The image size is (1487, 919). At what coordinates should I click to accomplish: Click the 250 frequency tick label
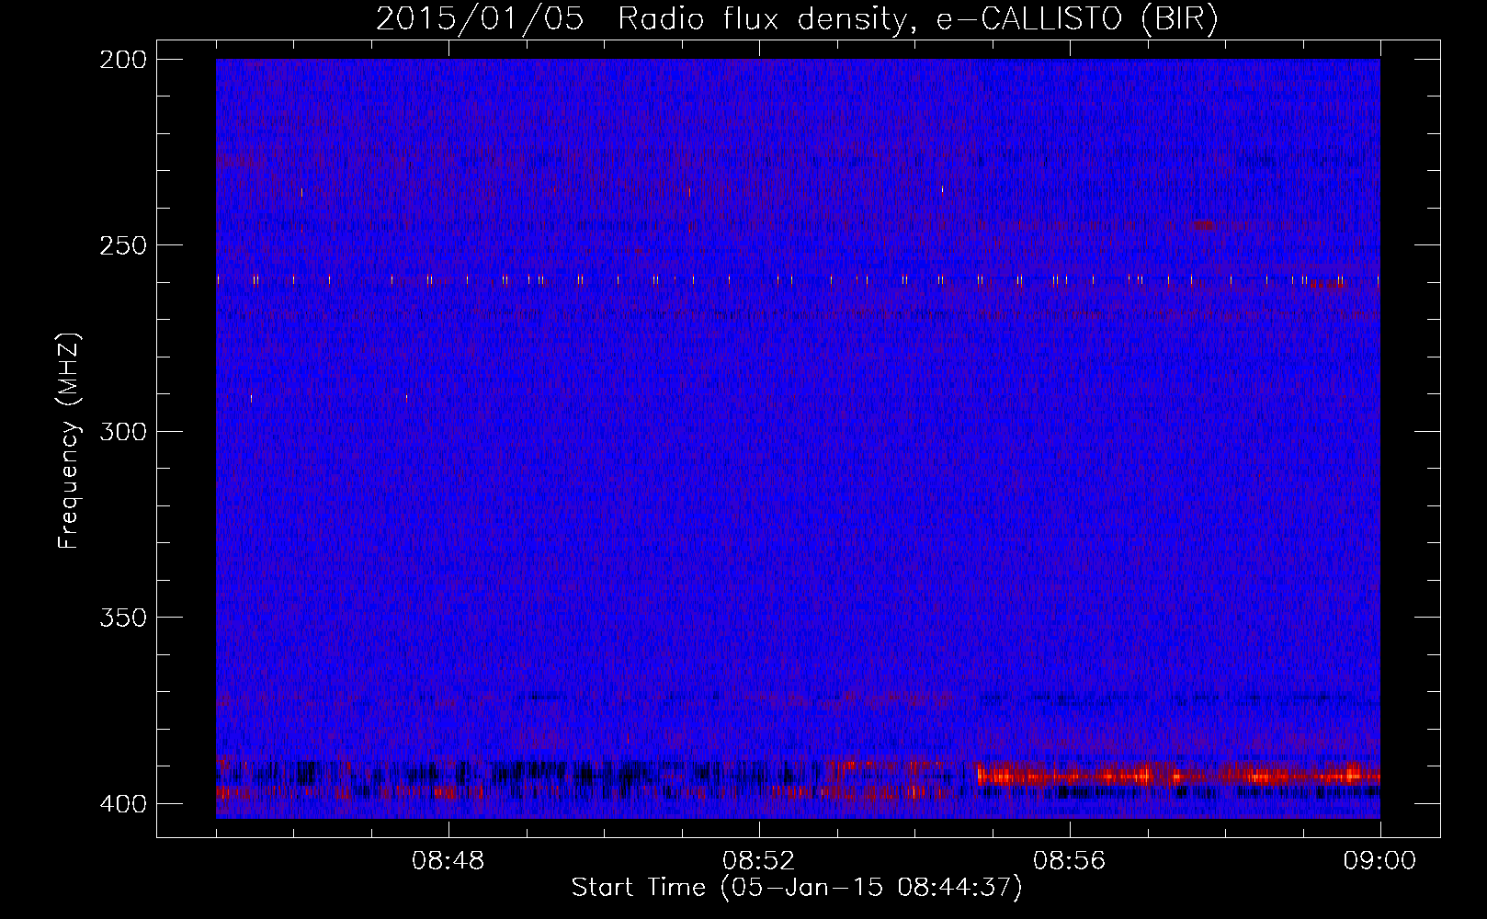coord(122,245)
